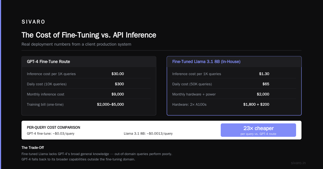This screenshot has height=169, width=323.
Task: Click the sentence about Llama lacking general knowledge
Action: point(97,154)
